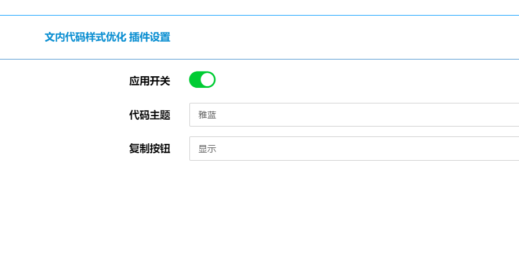
Task: Disable the plugin via the green toggle
Action: tap(202, 80)
